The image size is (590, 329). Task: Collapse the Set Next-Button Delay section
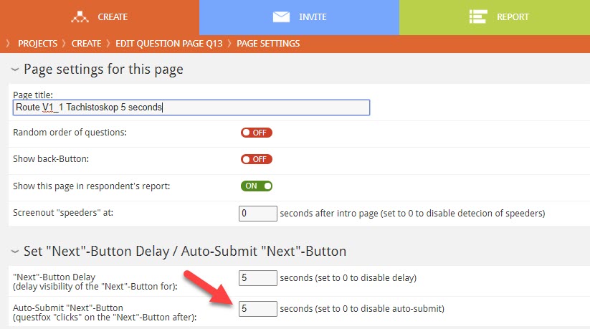tap(14, 251)
